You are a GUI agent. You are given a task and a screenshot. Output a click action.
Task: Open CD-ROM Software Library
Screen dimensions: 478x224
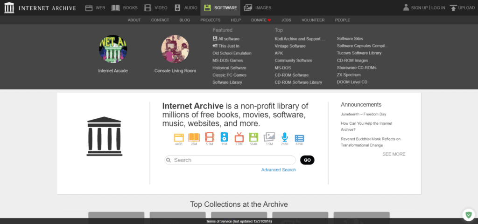[x=298, y=82]
